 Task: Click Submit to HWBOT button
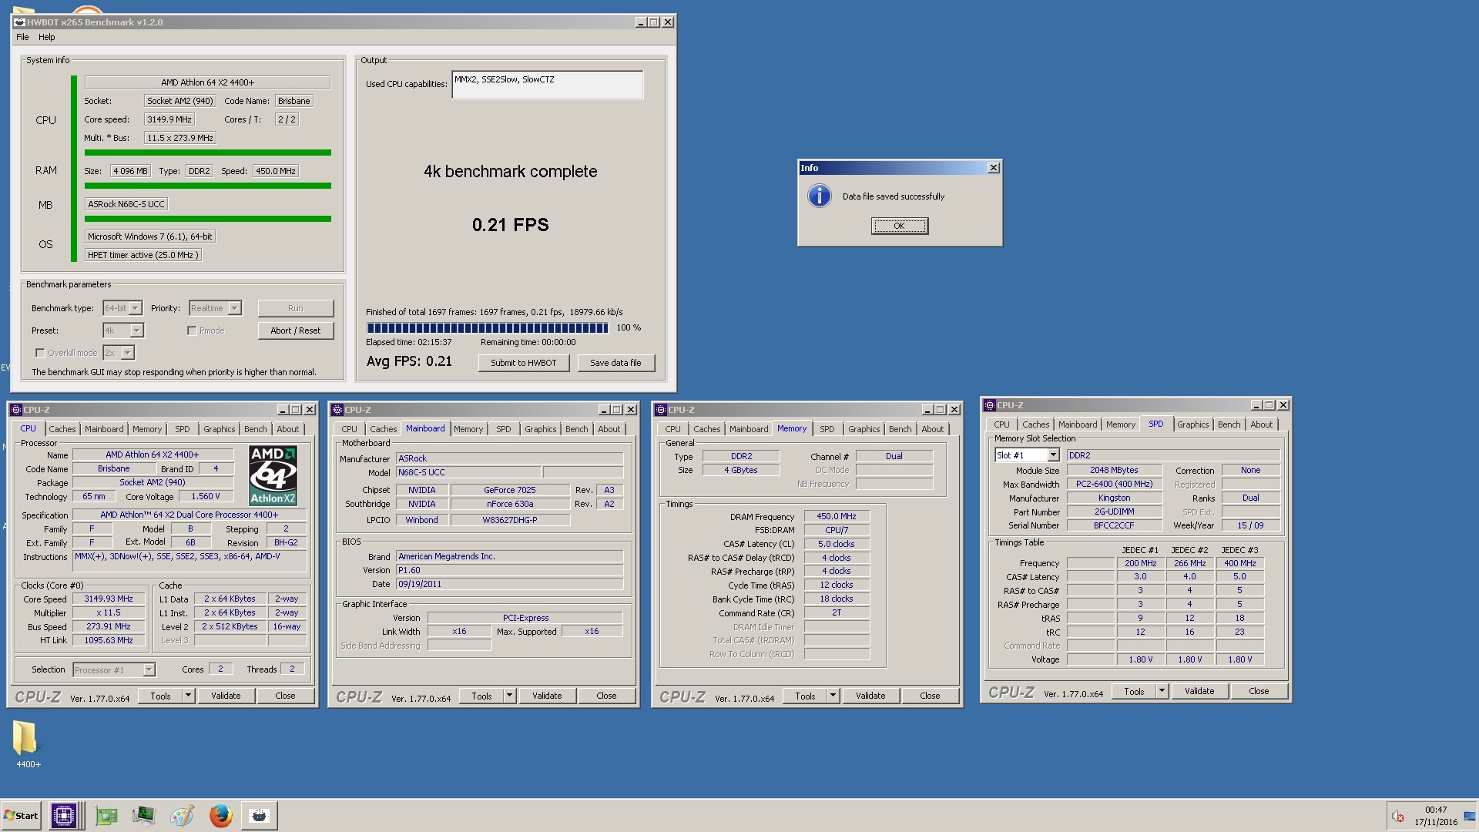point(524,363)
